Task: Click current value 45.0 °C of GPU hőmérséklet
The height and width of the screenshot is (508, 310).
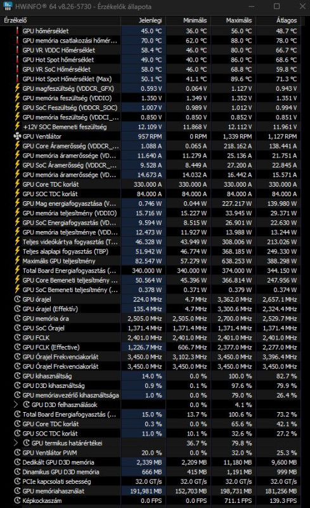Action: [x=151, y=31]
